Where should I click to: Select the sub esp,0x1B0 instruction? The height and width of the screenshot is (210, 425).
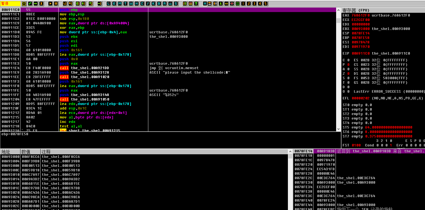point(74,19)
